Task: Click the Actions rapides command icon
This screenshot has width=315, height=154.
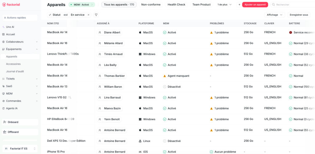Action: click(x=5, y=17)
